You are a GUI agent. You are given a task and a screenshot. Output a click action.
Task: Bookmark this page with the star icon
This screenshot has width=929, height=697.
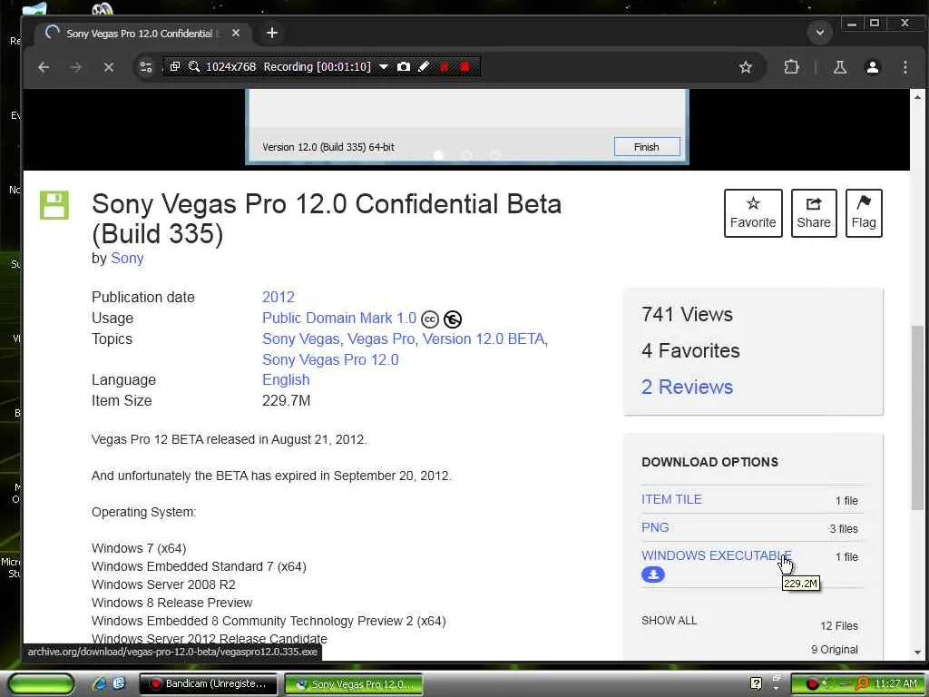(746, 67)
